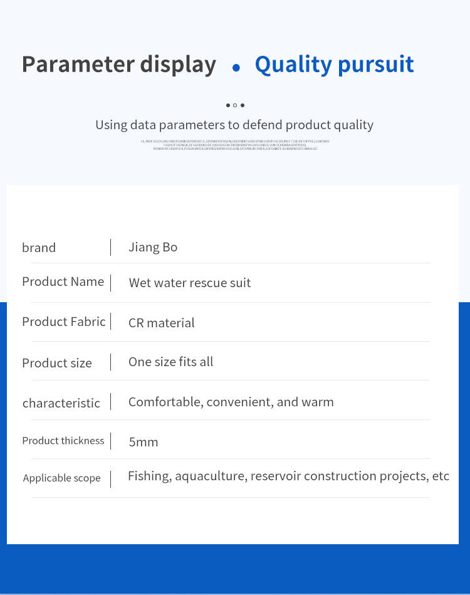Viewport: 470px width, 595px height.
Task: Click the 'Parameter display' heading
Action: coord(118,65)
